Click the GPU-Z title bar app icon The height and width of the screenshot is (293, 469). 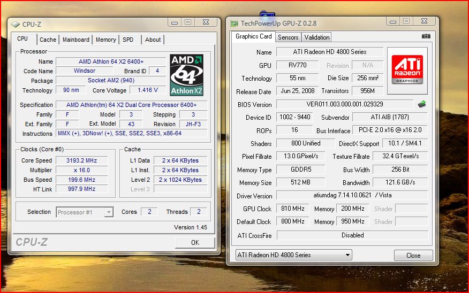pyautogui.click(x=234, y=24)
